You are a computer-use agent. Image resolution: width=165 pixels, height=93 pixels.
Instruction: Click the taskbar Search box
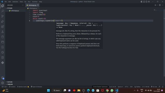pos(57,90)
